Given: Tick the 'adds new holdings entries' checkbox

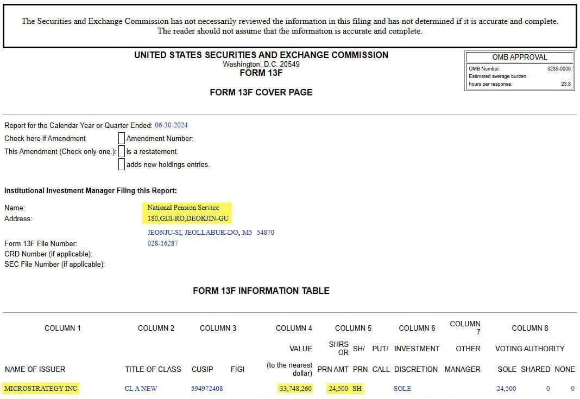Looking at the screenshot, I should click(x=121, y=164).
